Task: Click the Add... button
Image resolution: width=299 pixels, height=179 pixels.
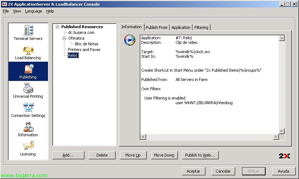Action: pos(68,155)
